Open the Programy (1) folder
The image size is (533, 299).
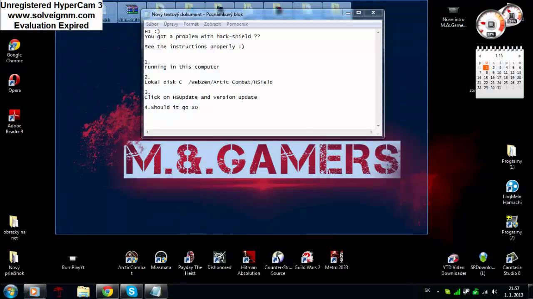click(512, 157)
